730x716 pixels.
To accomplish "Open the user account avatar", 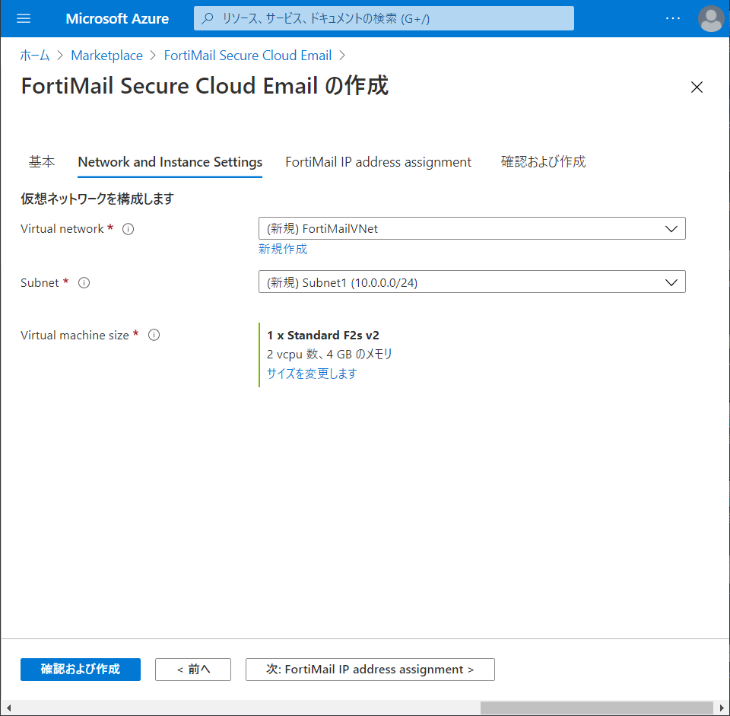I will [711, 18].
